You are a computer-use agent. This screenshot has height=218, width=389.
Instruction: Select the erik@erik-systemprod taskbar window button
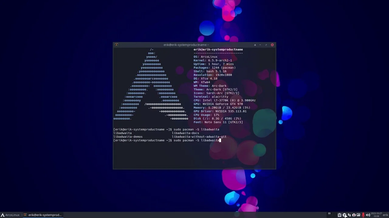click(x=43, y=215)
